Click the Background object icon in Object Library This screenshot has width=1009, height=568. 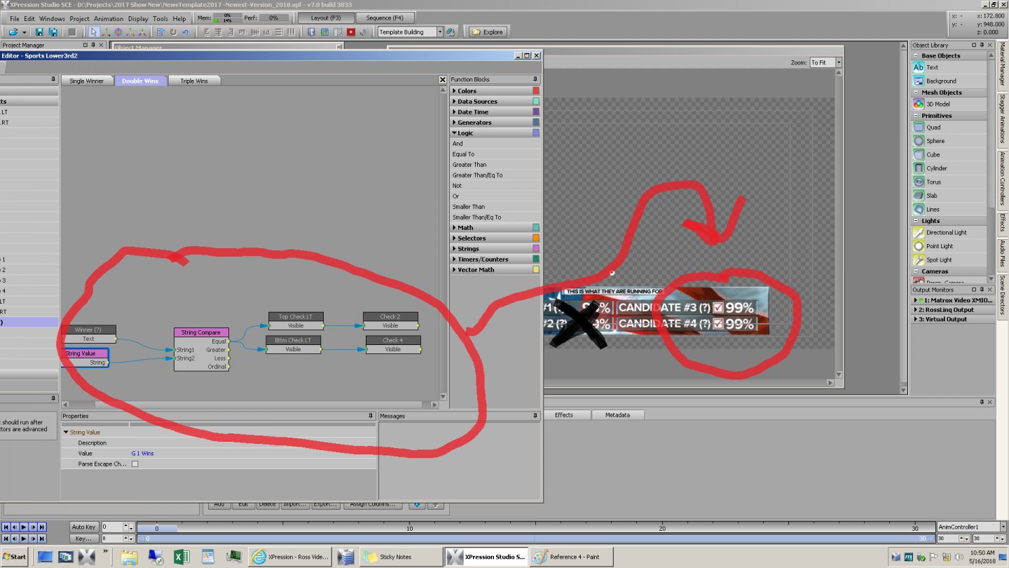tap(919, 81)
